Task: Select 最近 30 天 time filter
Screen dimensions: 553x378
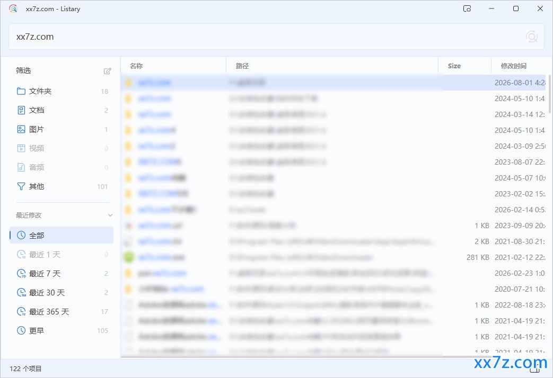Action: coord(62,292)
